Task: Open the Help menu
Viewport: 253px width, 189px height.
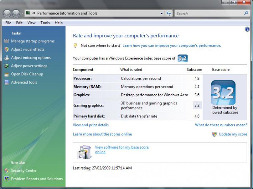Action: (x=59, y=23)
